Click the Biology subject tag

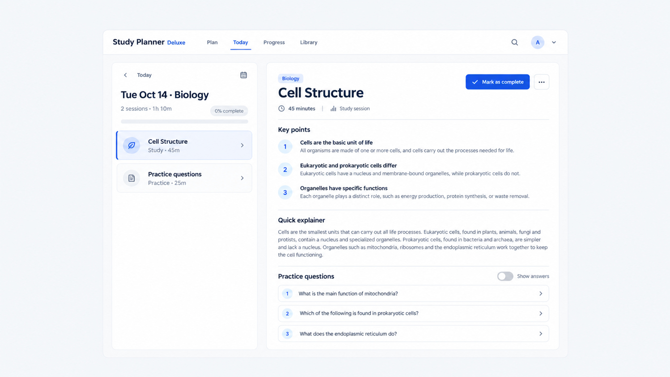[x=291, y=79]
